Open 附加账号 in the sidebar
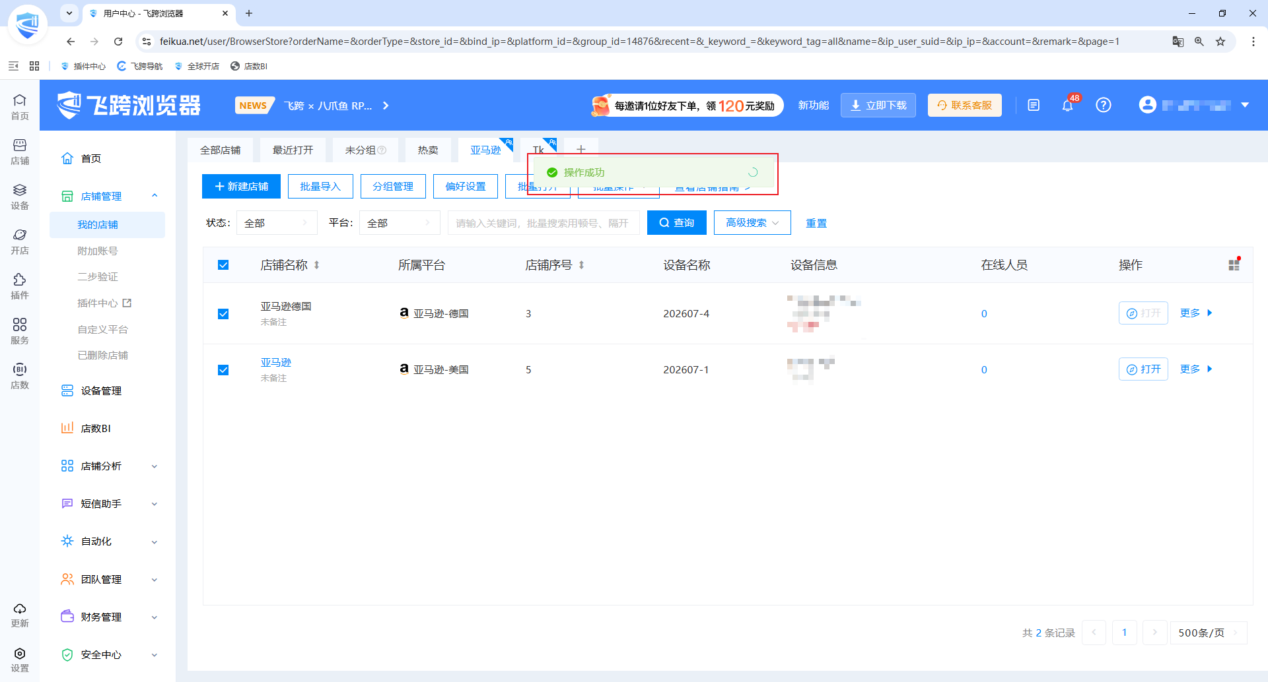This screenshot has width=1268, height=682. coord(98,251)
